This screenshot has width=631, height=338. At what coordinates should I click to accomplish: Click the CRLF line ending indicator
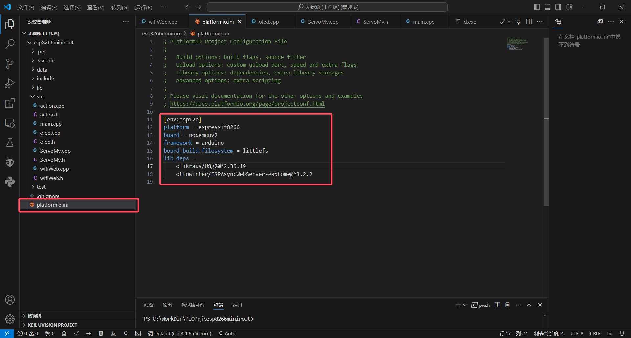pyautogui.click(x=595, y=333)
